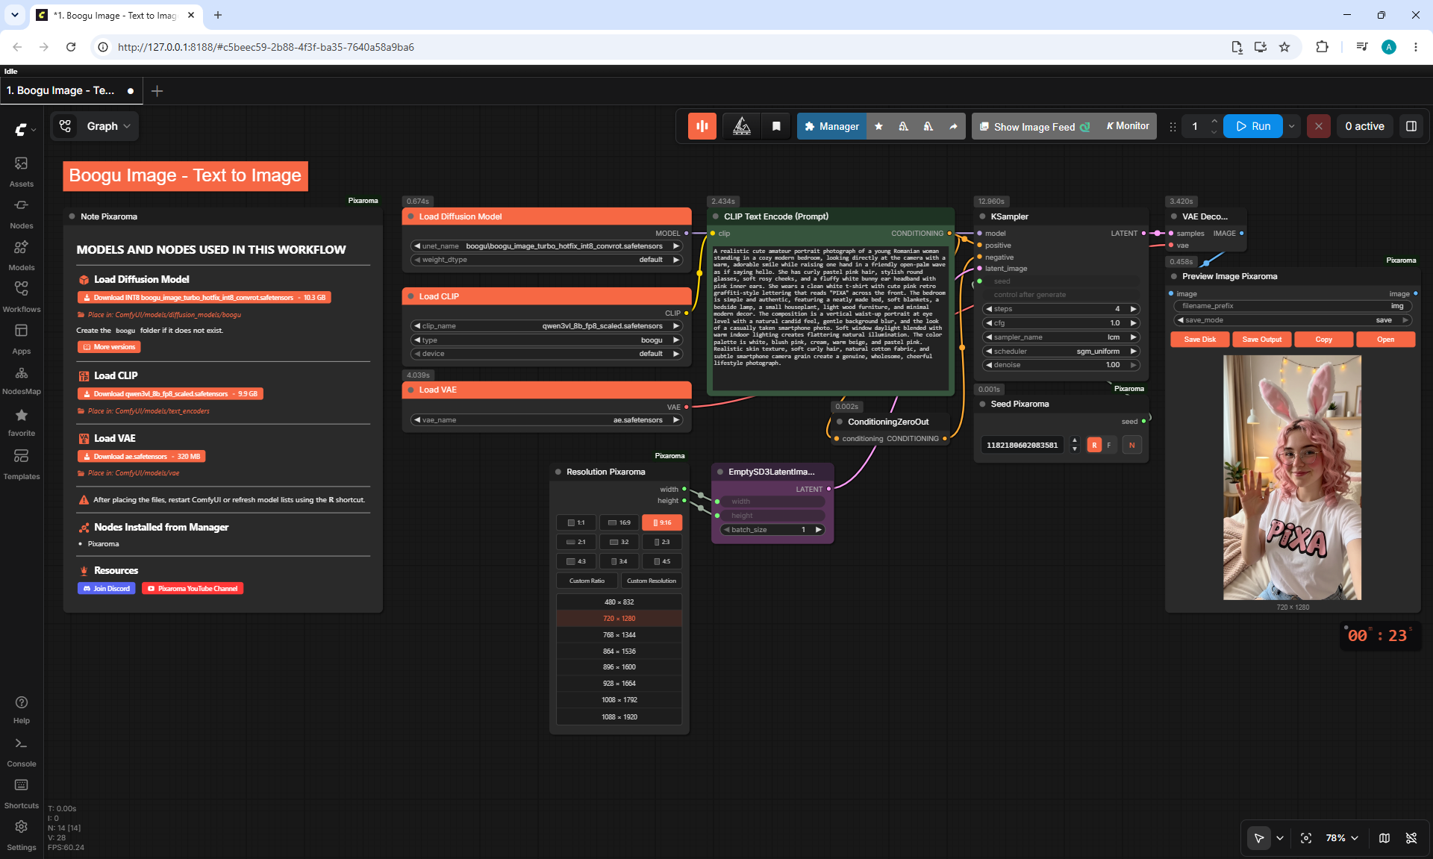Open the vae_name combo box

click(x=547, y=419)
